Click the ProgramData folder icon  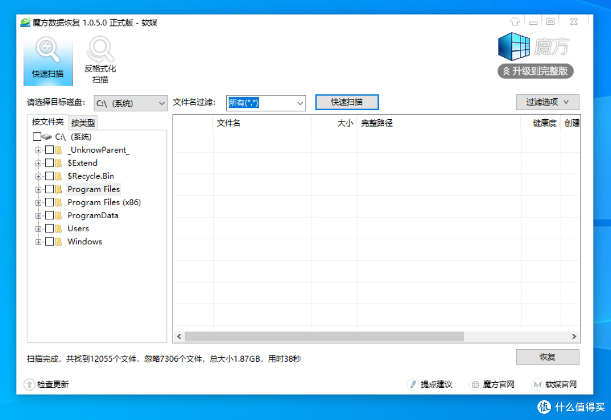pos(58,215)
